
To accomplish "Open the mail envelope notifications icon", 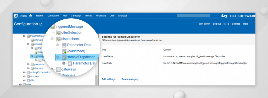I will click(225, 24).
